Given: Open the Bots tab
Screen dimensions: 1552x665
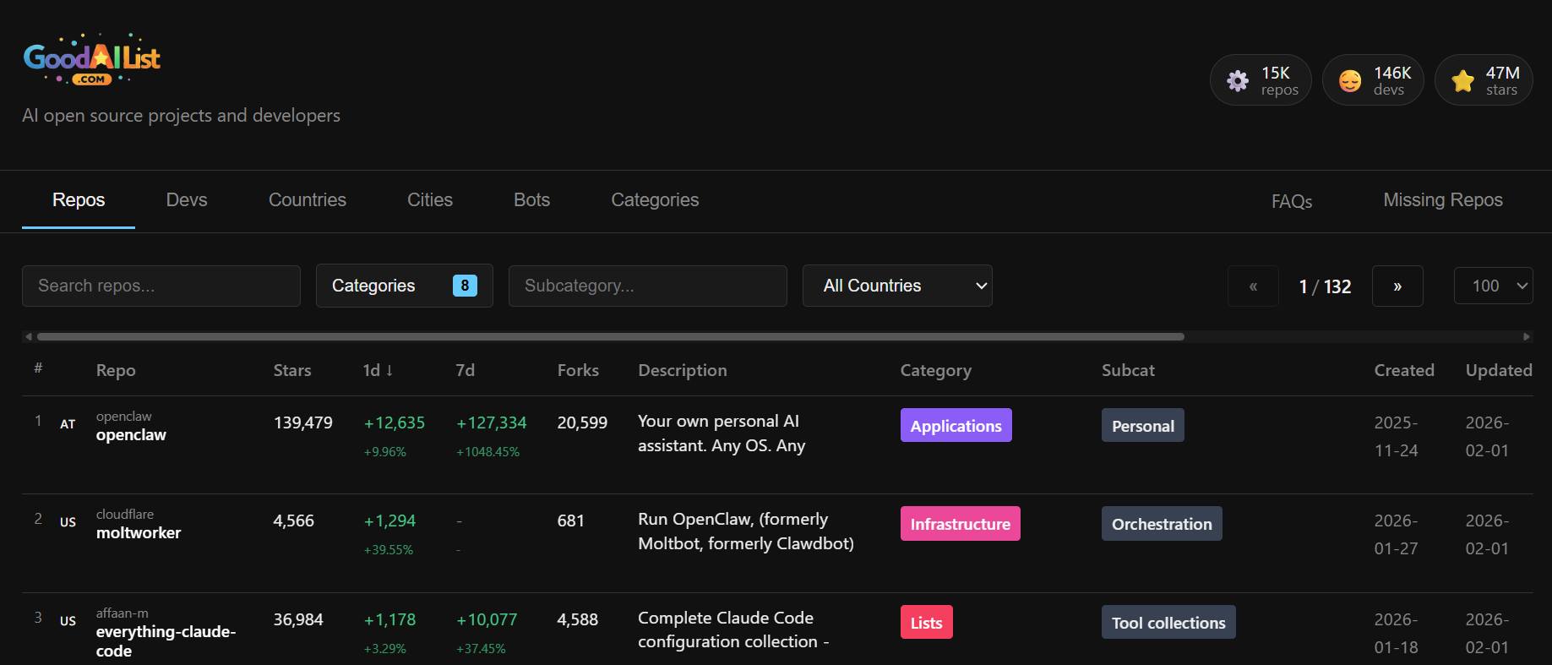Looking at the screenshot, I should [x=531, y=200].
